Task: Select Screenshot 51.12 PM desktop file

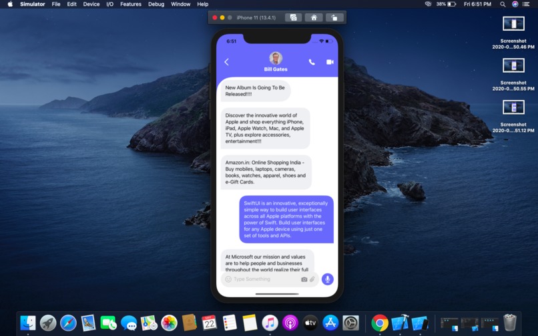Action: tap(513, 116)
